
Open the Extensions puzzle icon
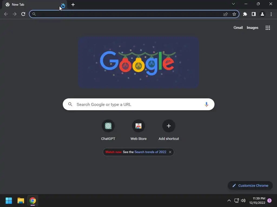(x=245, y=14)
